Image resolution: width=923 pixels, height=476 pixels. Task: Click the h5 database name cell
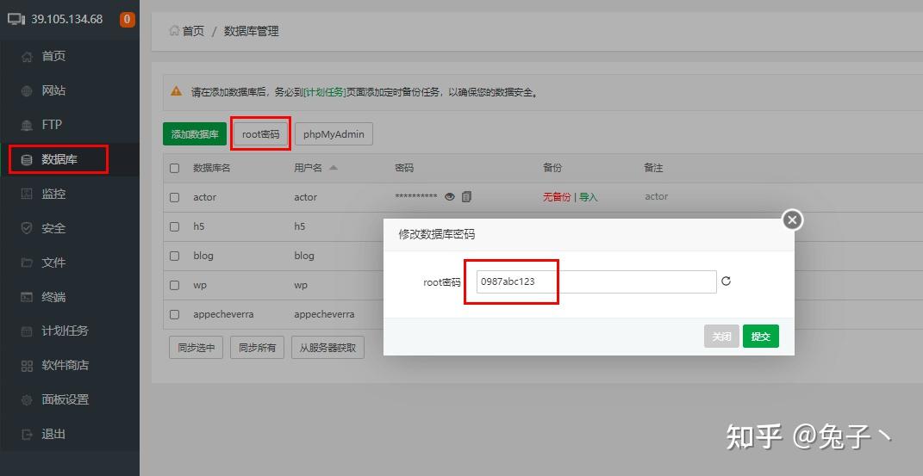(x=199, y=226)
